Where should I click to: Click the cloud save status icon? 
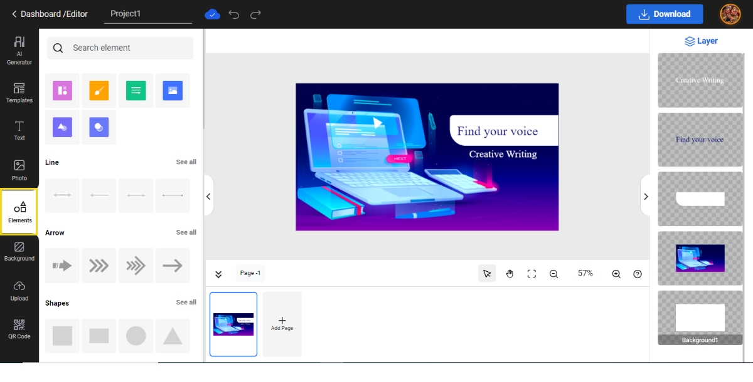(213, 14)
